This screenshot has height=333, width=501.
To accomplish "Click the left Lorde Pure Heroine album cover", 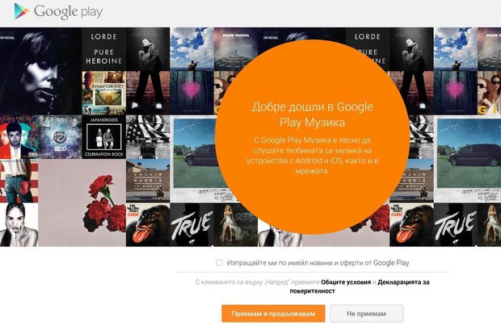I will coord(104,49).
